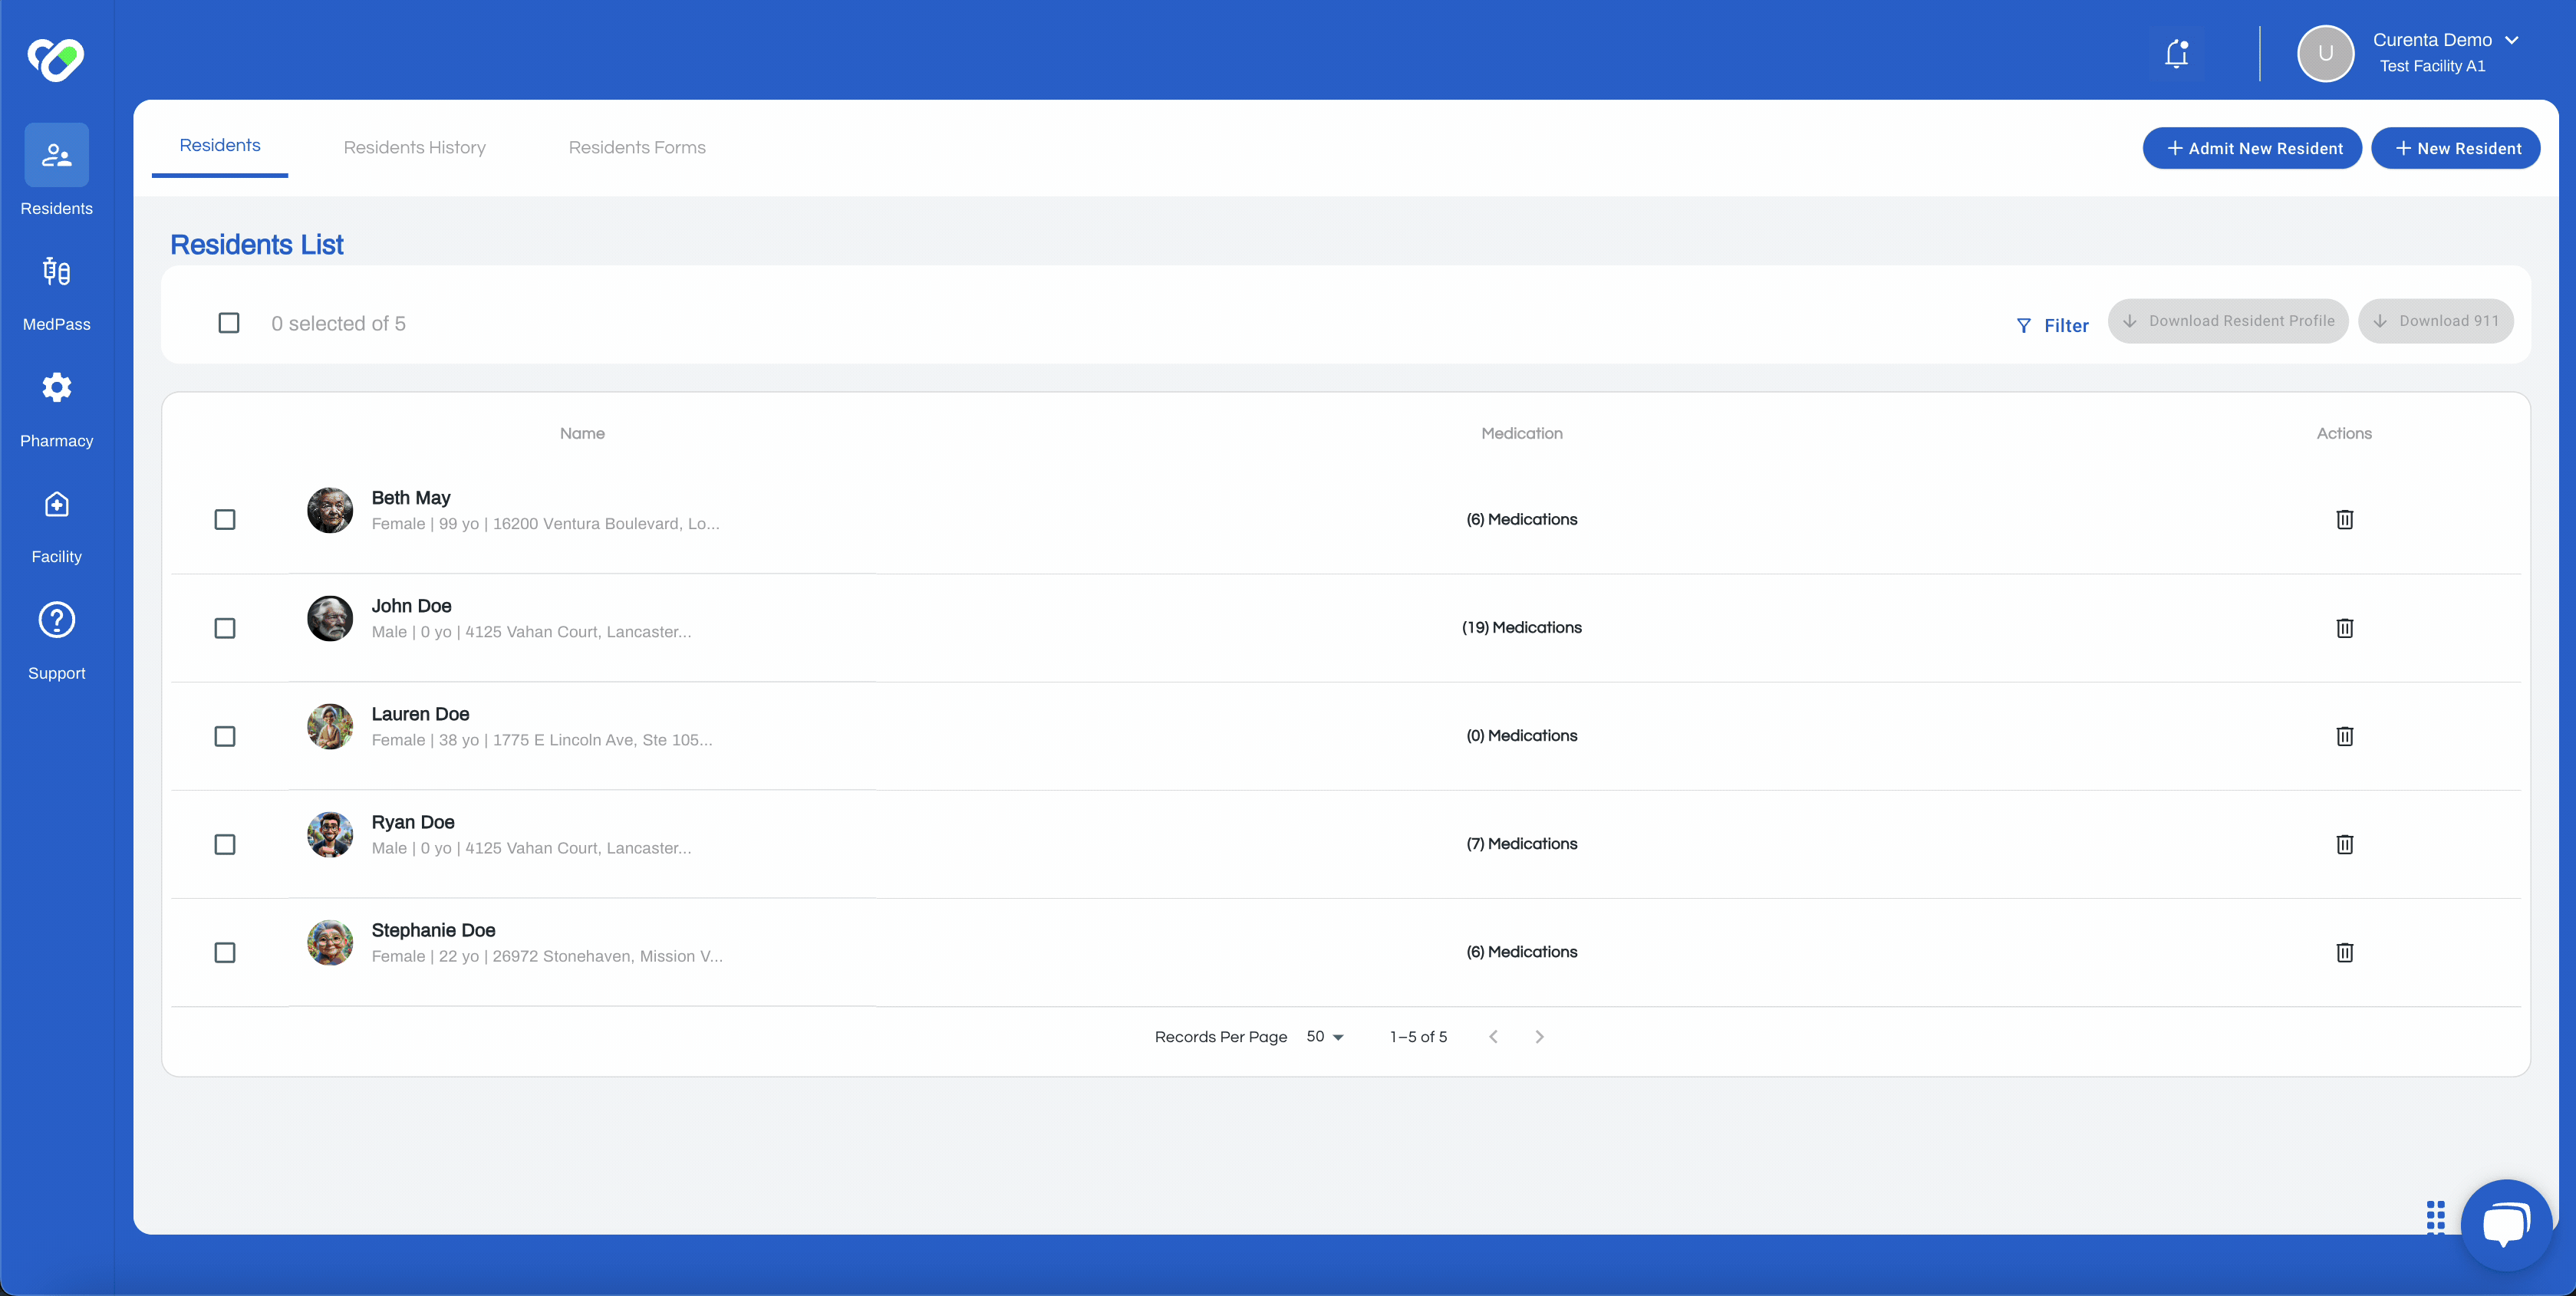
Task: Click the '1–5 of 5' pagination text
Action: [x=1418, y=1036]
